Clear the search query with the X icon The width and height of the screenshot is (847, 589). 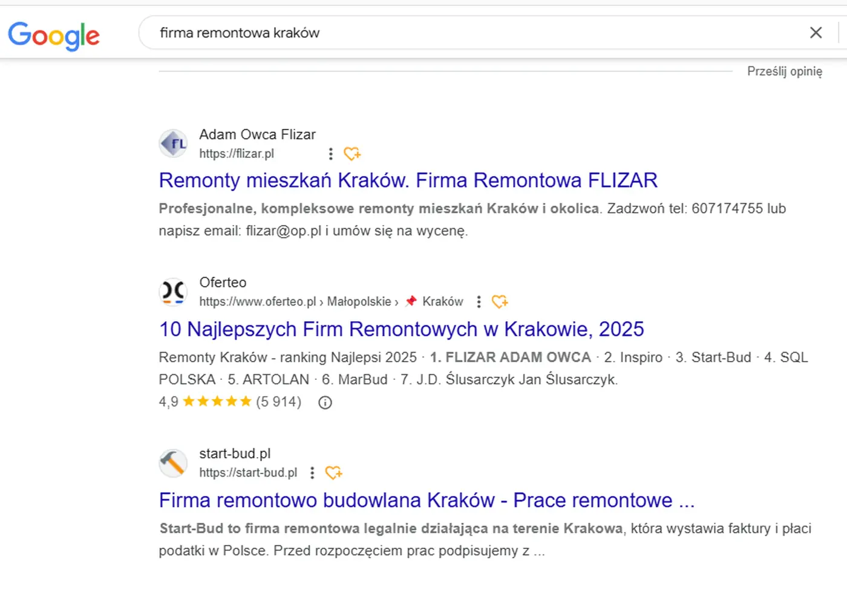816,33
